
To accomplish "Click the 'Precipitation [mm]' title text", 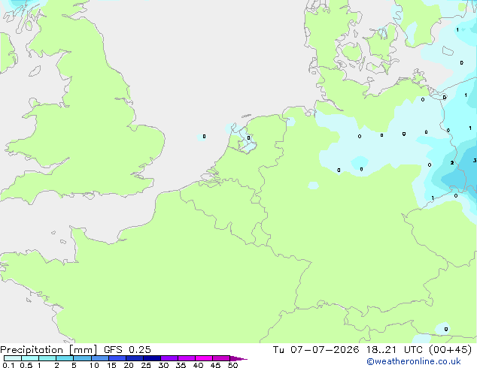I will coord(49,350).
